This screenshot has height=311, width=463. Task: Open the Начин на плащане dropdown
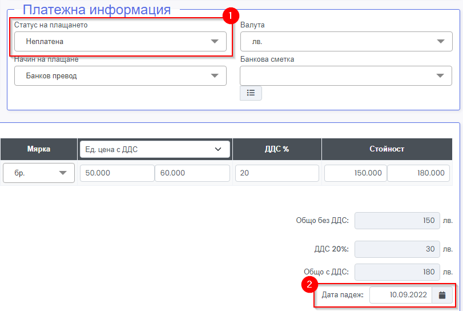pos(120,76)
